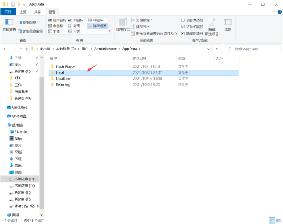283x224 pixels.
Task: Select 新加卷 (E:) in sidebar
Action: tap(20, 192)
